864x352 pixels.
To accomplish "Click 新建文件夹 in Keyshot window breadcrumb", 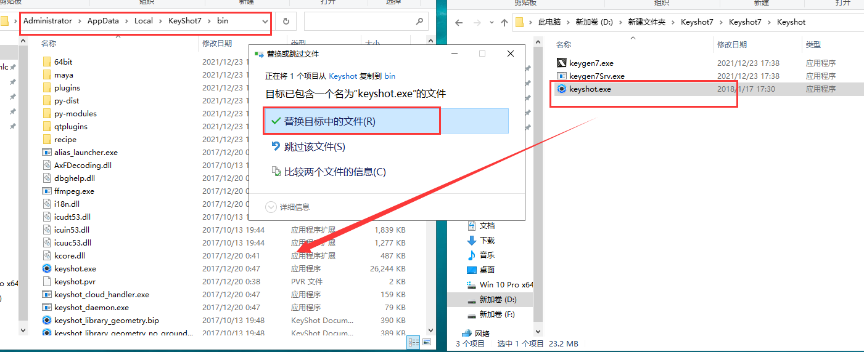I will [x=647, y=22].
